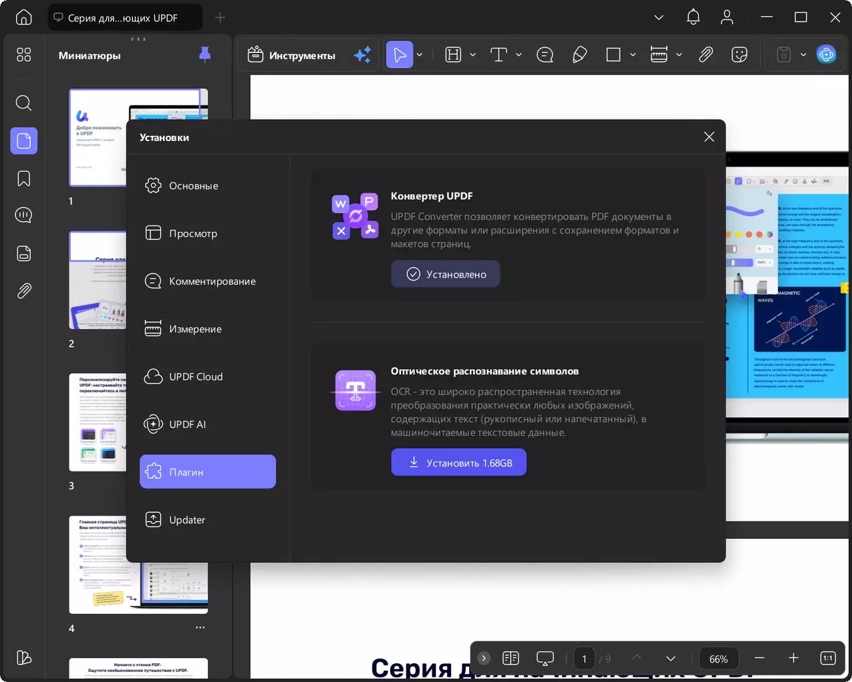This screenshot has width=852, height=682.
Task: Open the user account icon
Action: pos(727,17)
